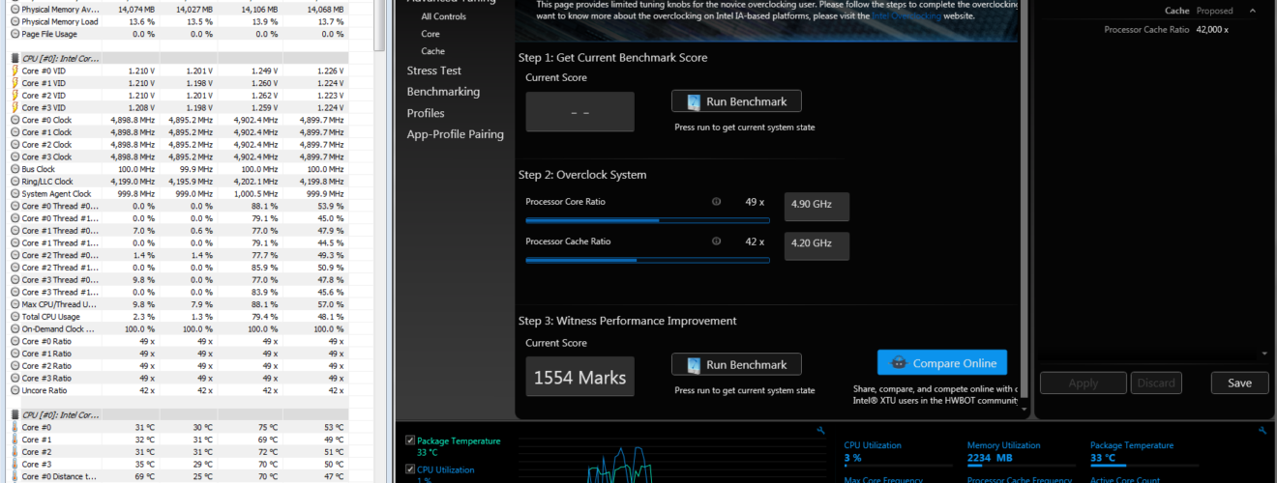This screenshot has height=483, width=1277.
Task: Adjust the Processor Cache Ratio slider
Action: click(647, 260)
